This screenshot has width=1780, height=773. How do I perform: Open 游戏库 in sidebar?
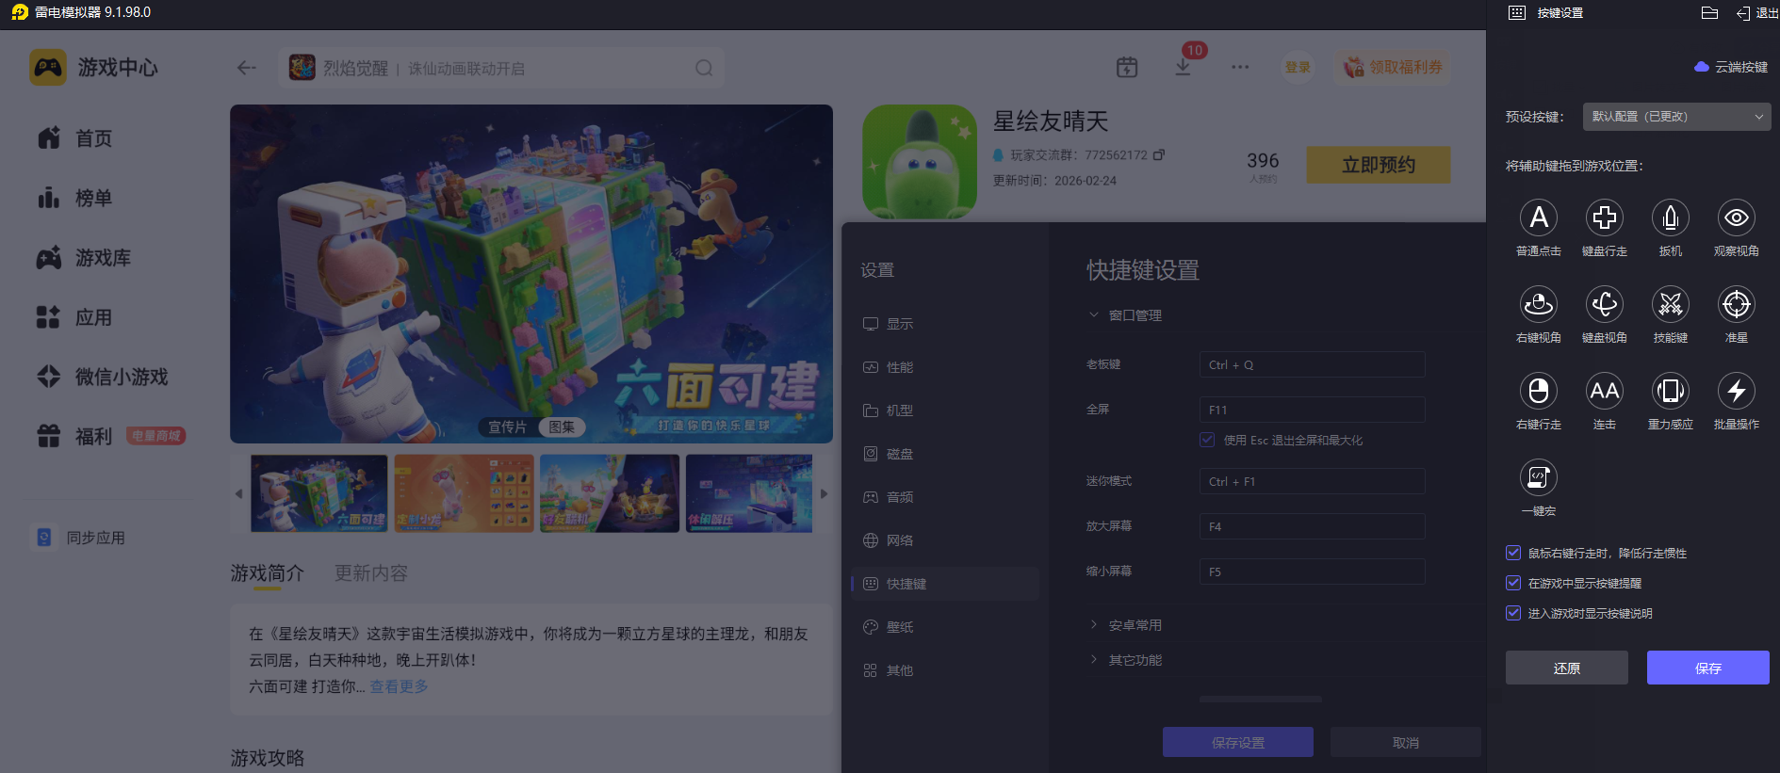[84, 258]
